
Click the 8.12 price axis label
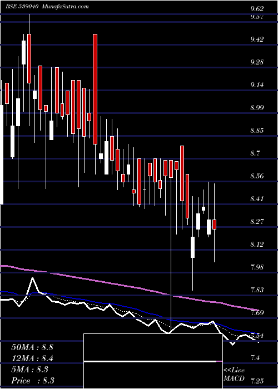click(257, 245)
